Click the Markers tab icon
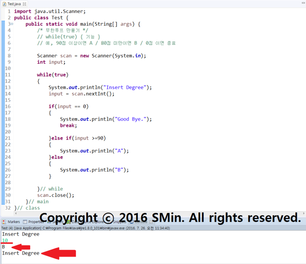The height and width of the screenshot is (264, 306). point(4,222)
